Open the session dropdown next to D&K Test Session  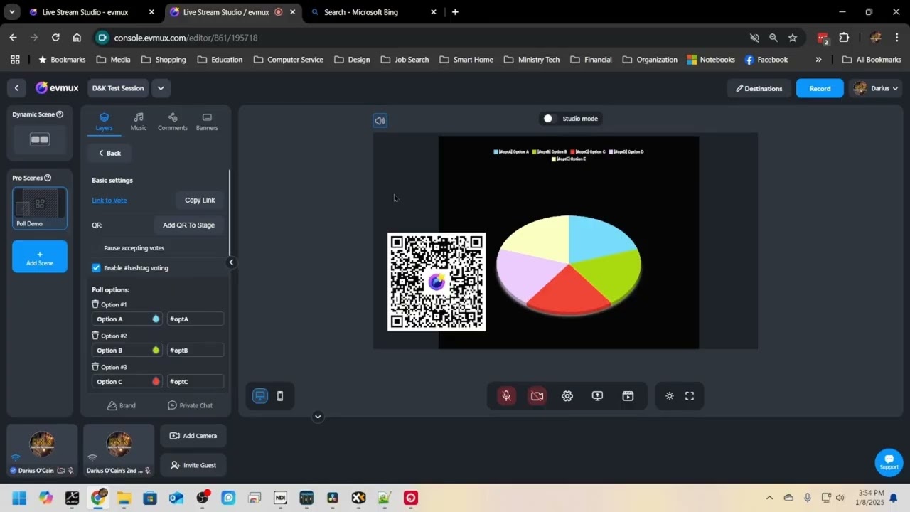click(161, 88)
